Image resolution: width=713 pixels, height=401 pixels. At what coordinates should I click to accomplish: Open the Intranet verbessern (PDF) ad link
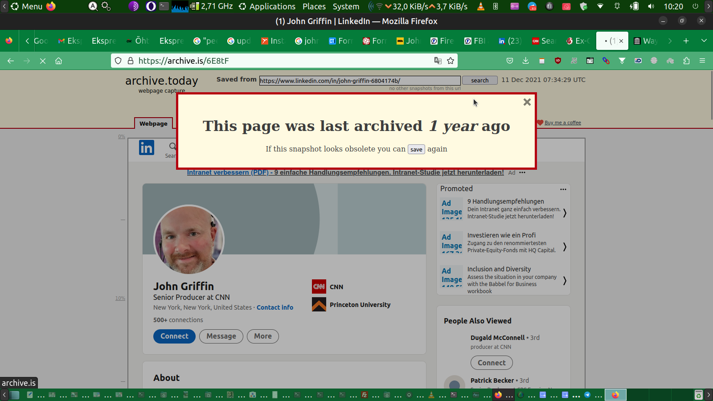click(345, 172)
